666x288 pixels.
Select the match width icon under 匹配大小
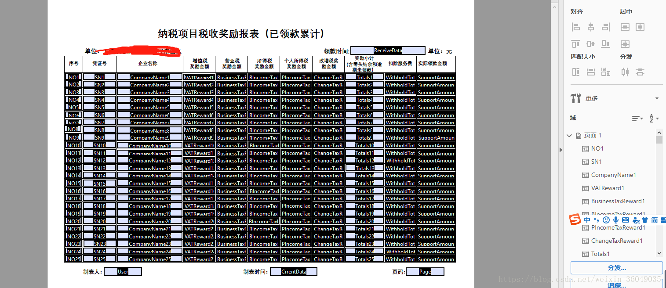click(576, 72)
